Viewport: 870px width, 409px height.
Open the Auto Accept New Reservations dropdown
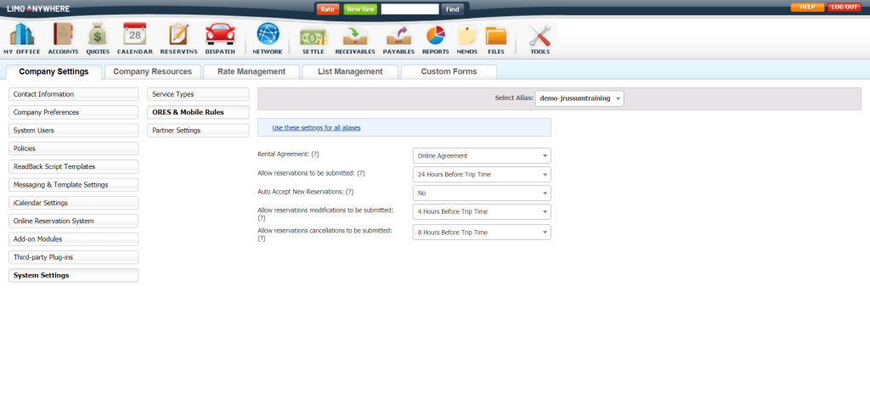pyautogui.click(x=481, y=193)
